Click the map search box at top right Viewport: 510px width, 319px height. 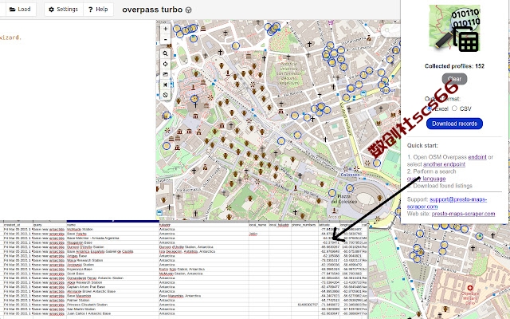[x=390, y=31]
